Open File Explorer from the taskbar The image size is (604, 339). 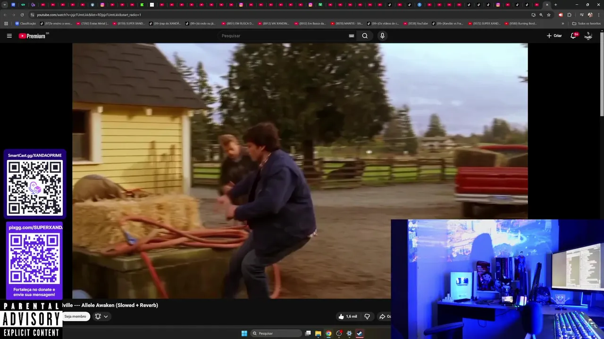[x=318, y=333]
